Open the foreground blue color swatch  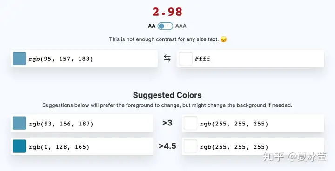tap(19, 58)
